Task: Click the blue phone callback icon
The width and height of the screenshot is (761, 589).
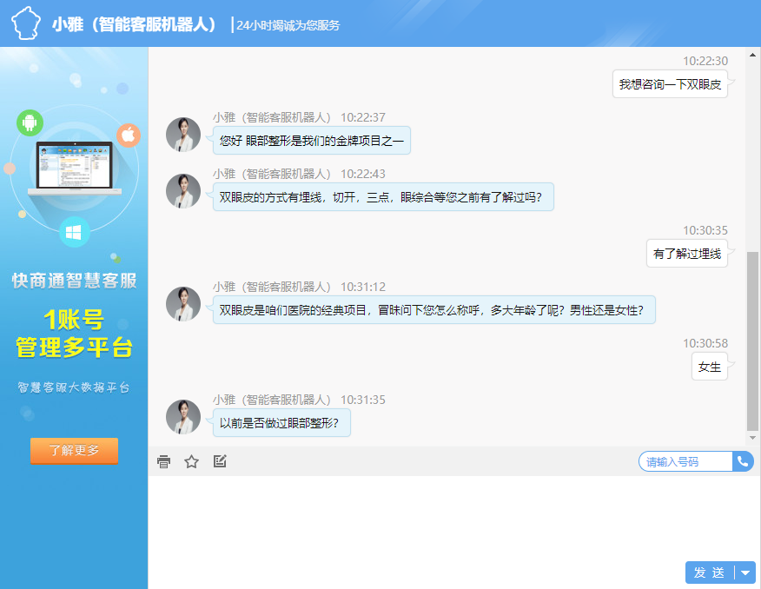Action: pos(743,461)
